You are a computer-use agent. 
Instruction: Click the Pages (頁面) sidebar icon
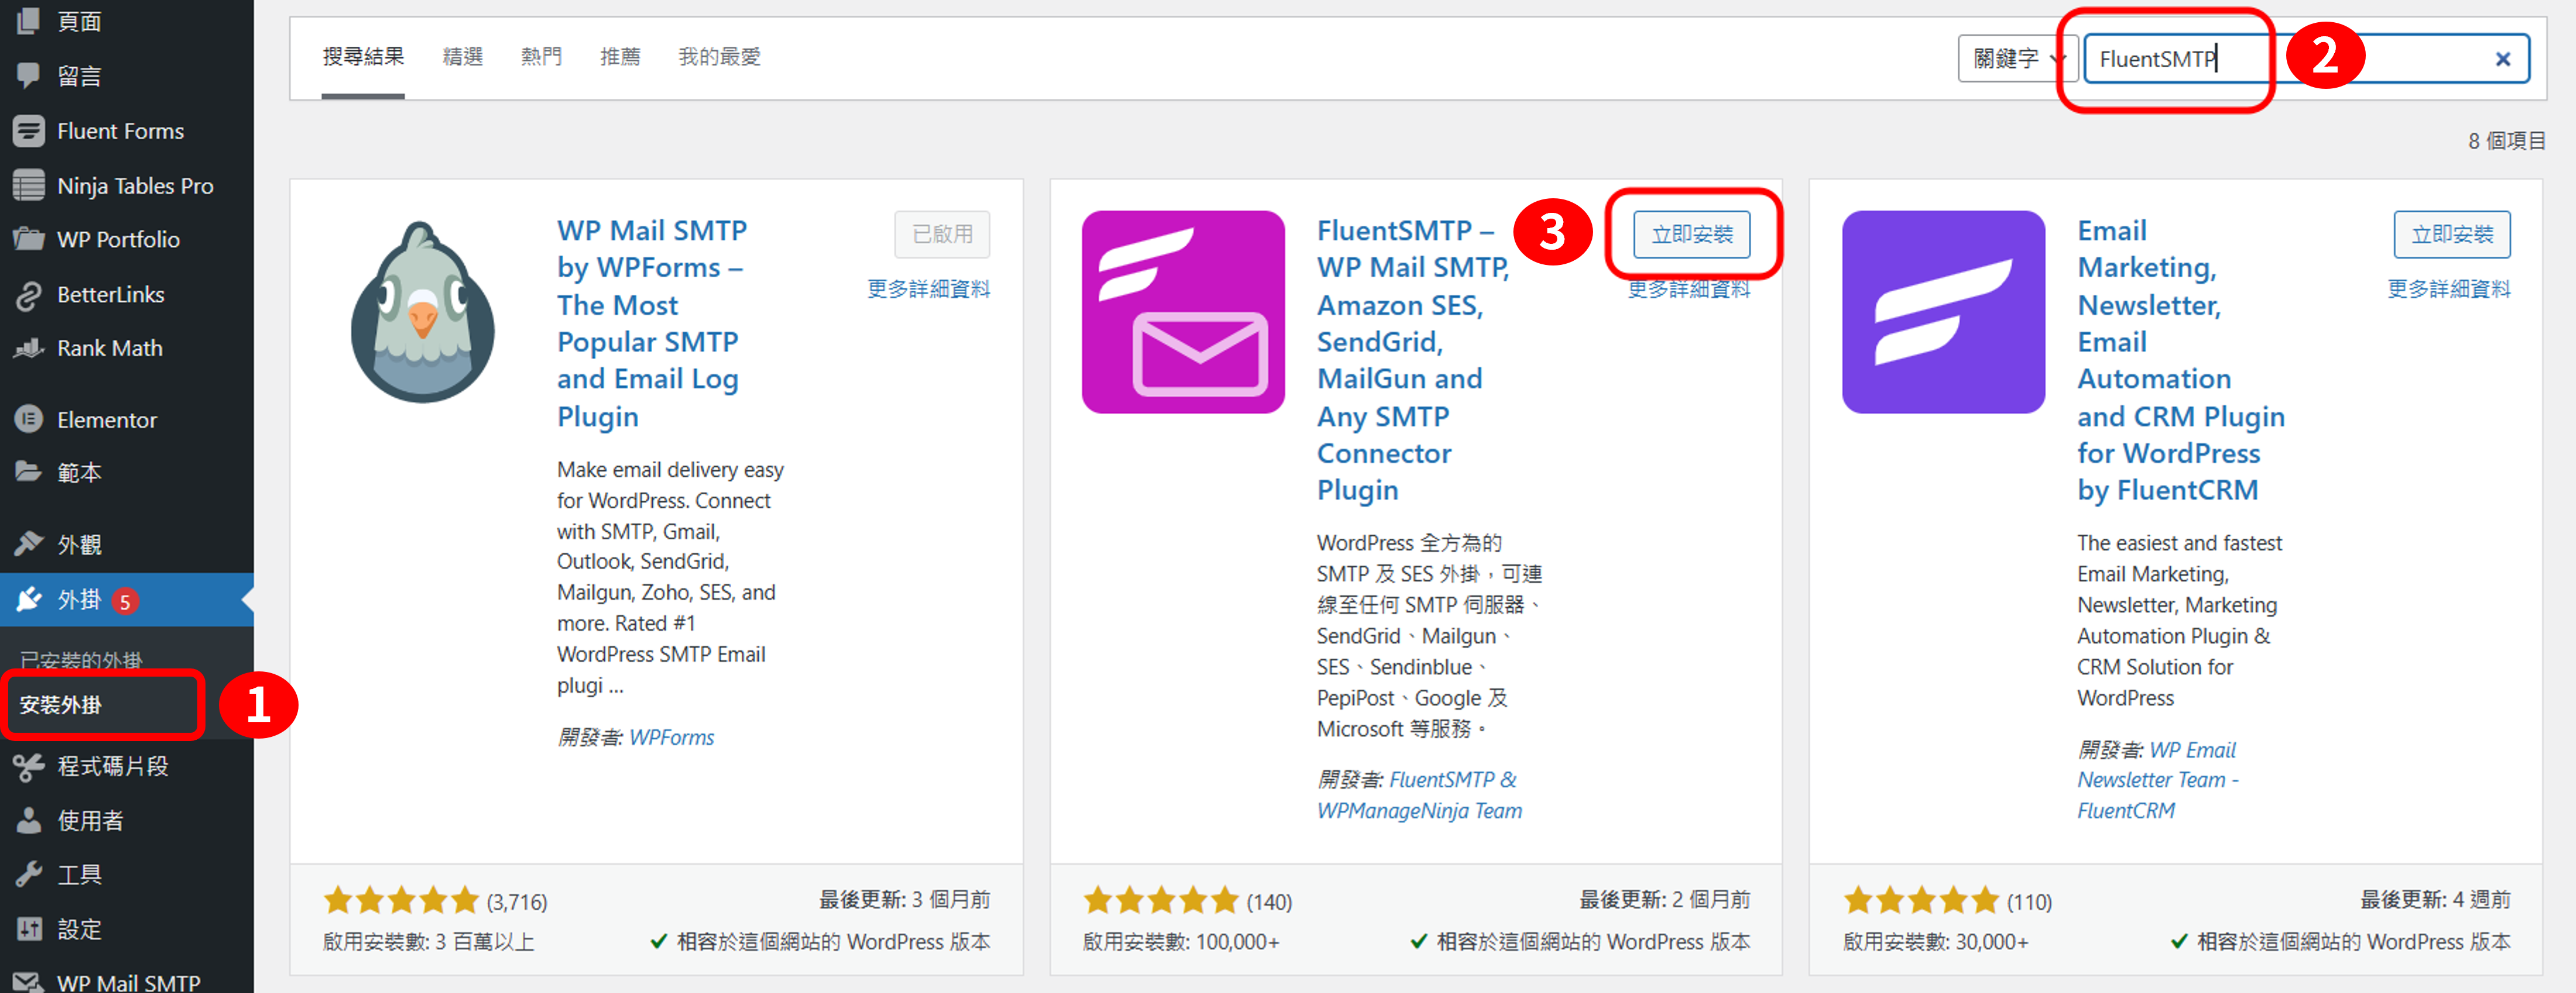(x=28, y=20)
